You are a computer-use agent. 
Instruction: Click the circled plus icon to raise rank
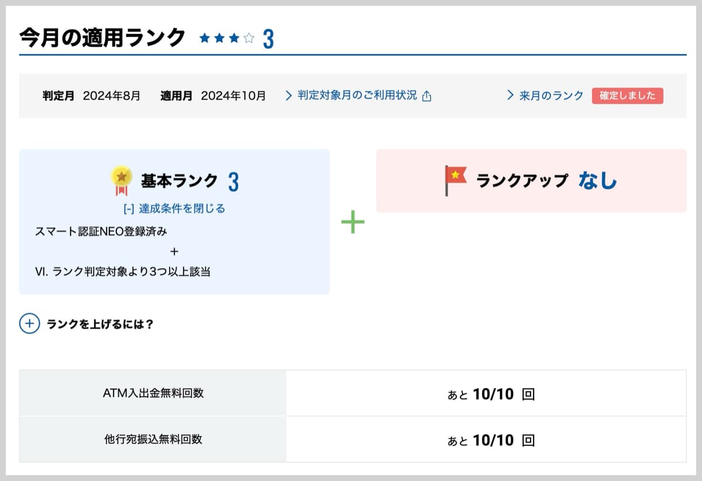(x=29, y=323)
